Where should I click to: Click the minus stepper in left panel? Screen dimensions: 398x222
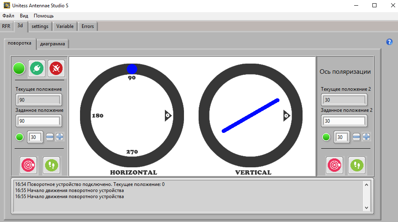tap(50, 137)
